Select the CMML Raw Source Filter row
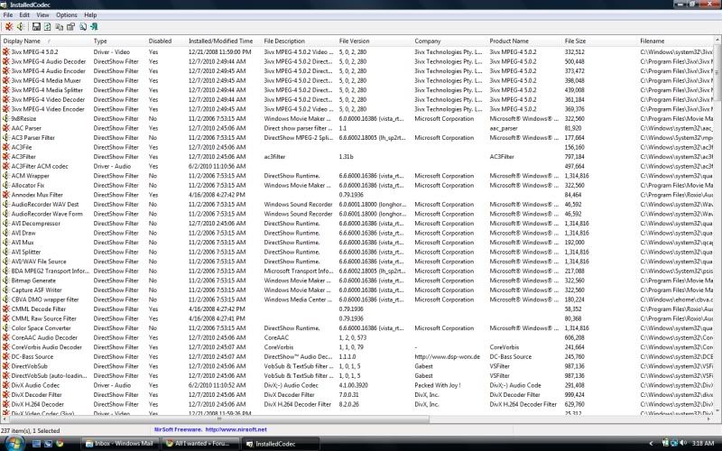Viewport: 722px width, 451px height. tap(356, 318)
